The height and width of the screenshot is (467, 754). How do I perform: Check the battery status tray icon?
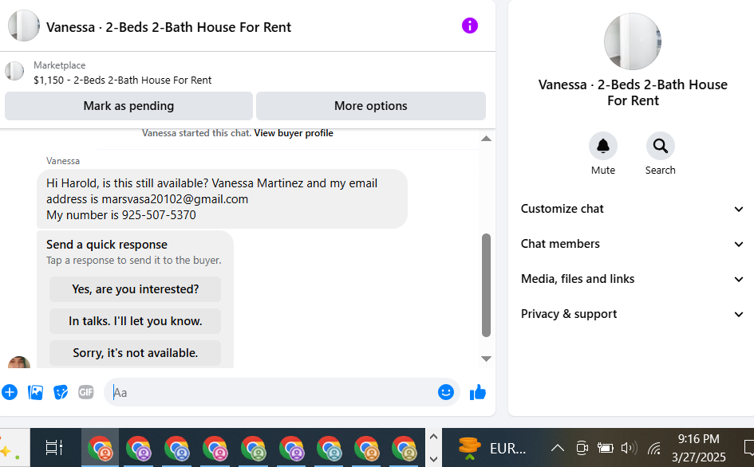click(x=605, y=448)
